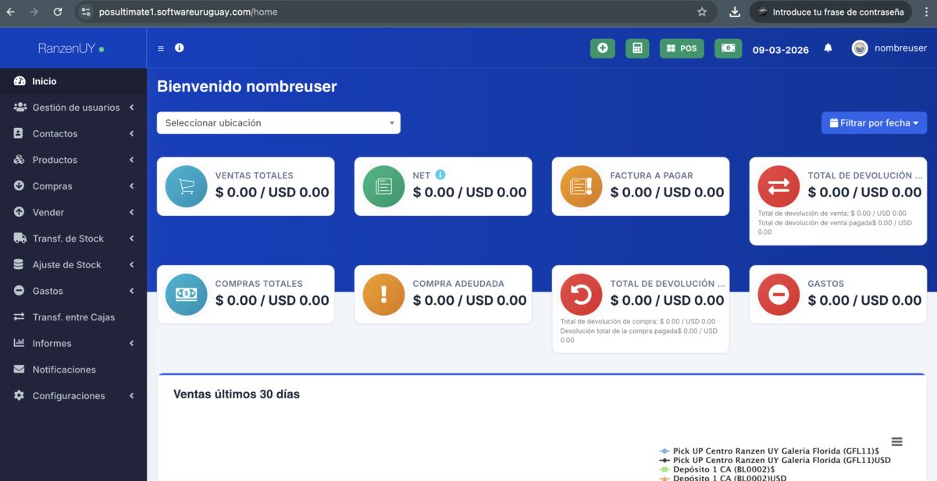The height and width of the screenshot is (481, 937).
Task: Open the nombreuser profile menu
Action: tap(889, 48)
